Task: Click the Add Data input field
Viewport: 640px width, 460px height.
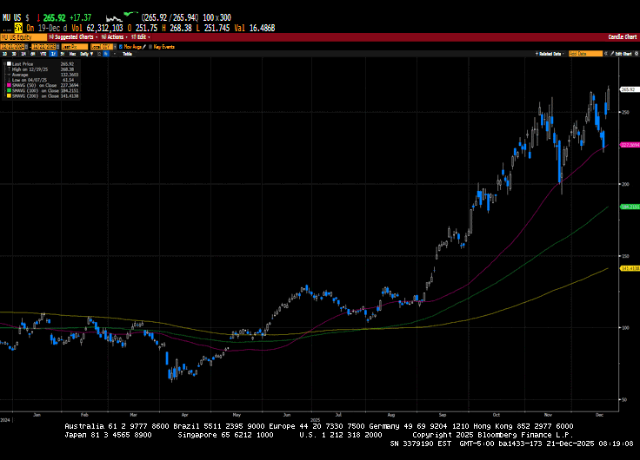Action: point(585,54)
